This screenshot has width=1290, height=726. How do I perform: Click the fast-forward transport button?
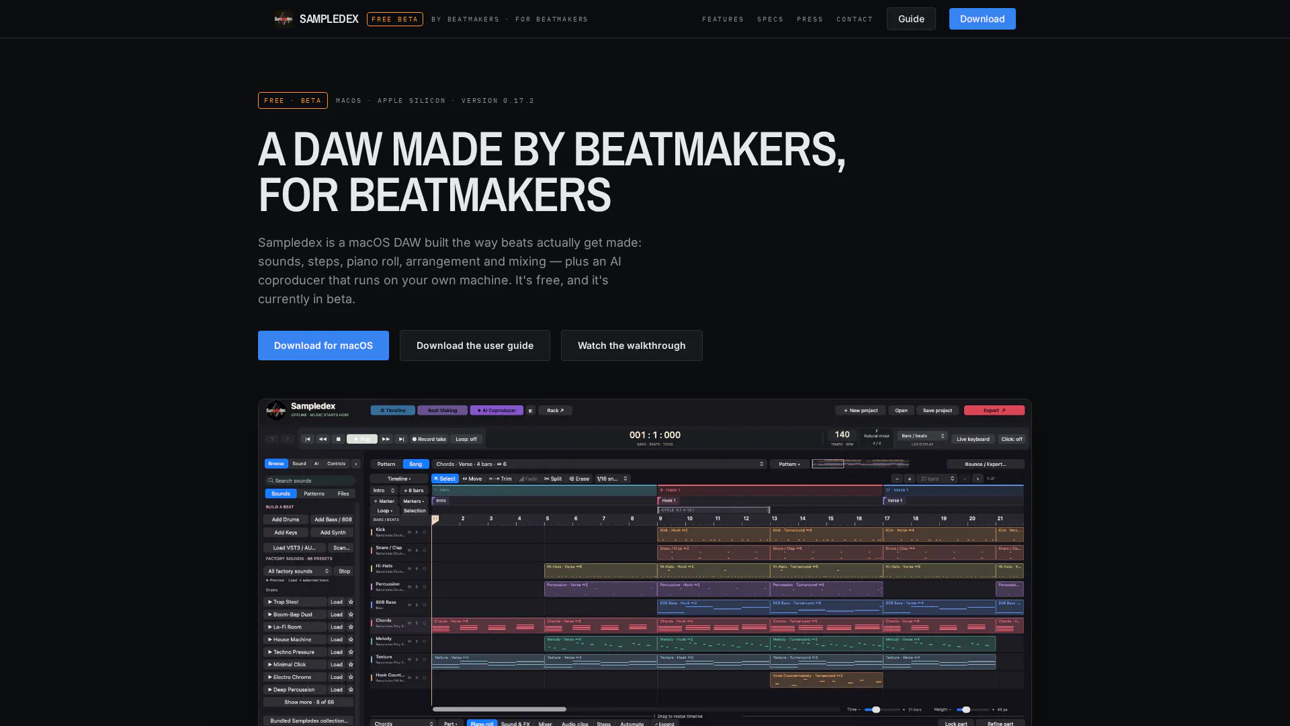386,439
